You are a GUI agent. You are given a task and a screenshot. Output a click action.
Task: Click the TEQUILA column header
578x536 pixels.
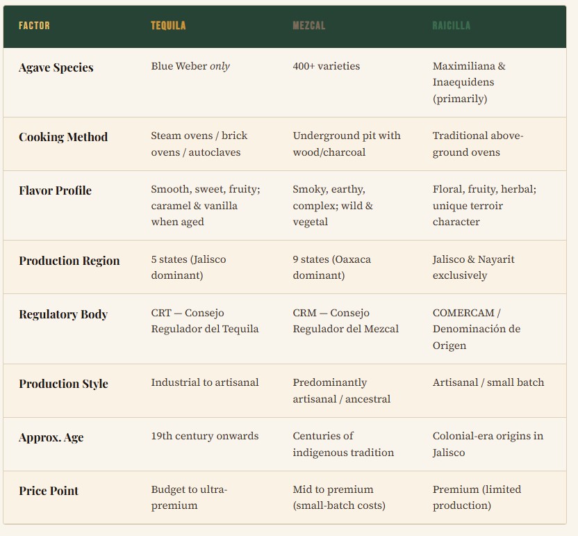click(168, 26)
